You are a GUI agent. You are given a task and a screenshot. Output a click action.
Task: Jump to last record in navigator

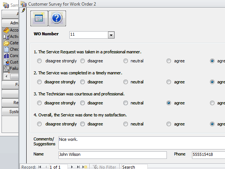tap(79, 167)
